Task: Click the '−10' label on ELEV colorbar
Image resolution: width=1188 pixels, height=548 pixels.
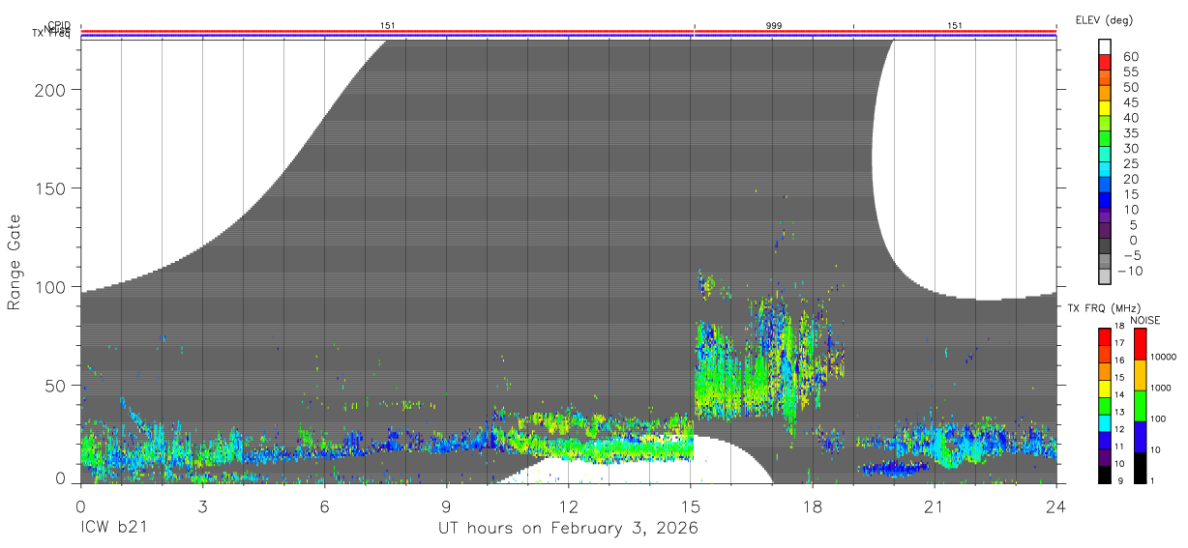Action: [x=1132, y=272]
